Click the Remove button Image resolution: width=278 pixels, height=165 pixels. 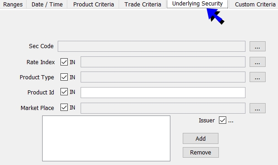(x=201, y=152)
